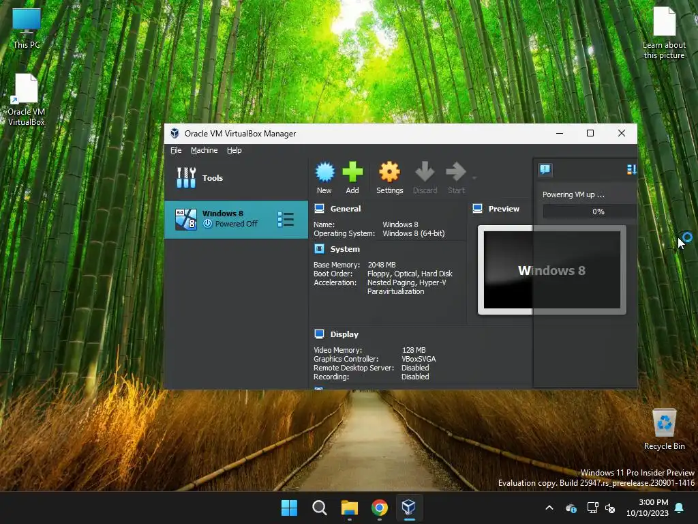This screenshot has width=698, height=524.
Task: Click the network tray icon
Action: point(592,508)
